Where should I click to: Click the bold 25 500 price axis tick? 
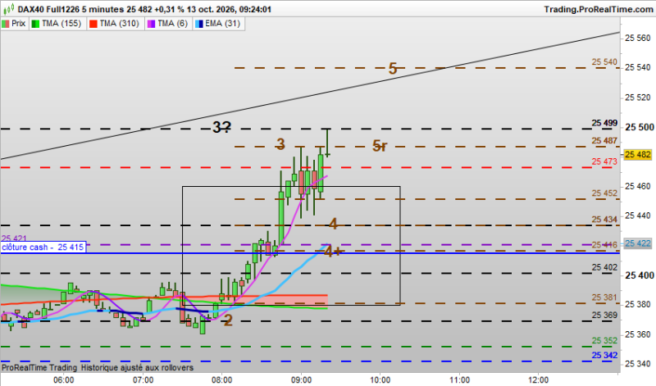639,127
